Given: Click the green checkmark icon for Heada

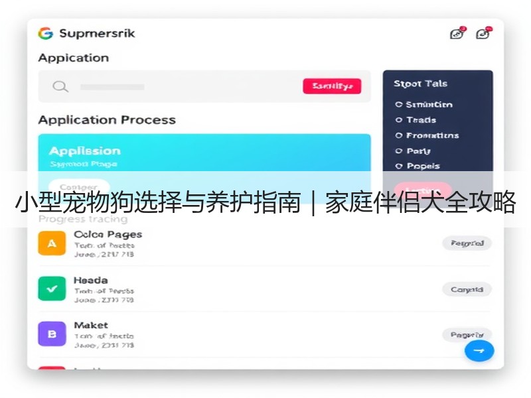Looking at the screenshot, I should pyautogui.click(x=52, y=289).
